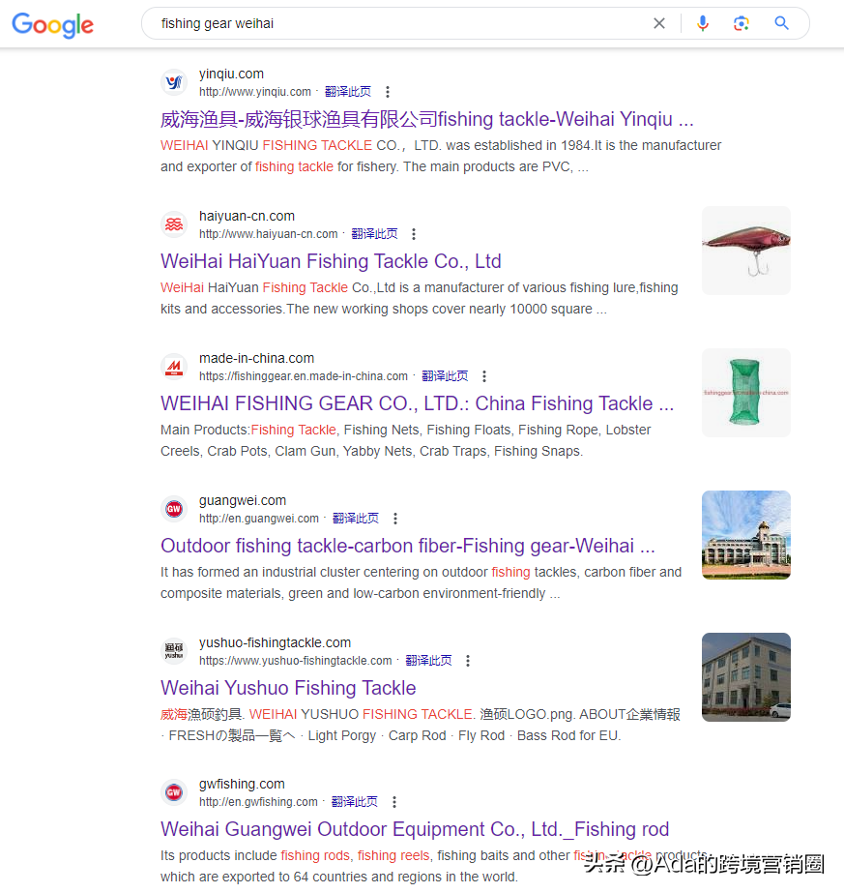Click the Google logo
This screenshot has height=893, width=844.
(53, 24)
